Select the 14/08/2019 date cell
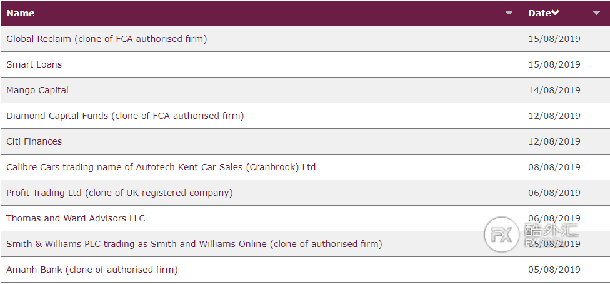This screenshot has width=610, height=284. (x=554, y=90)
